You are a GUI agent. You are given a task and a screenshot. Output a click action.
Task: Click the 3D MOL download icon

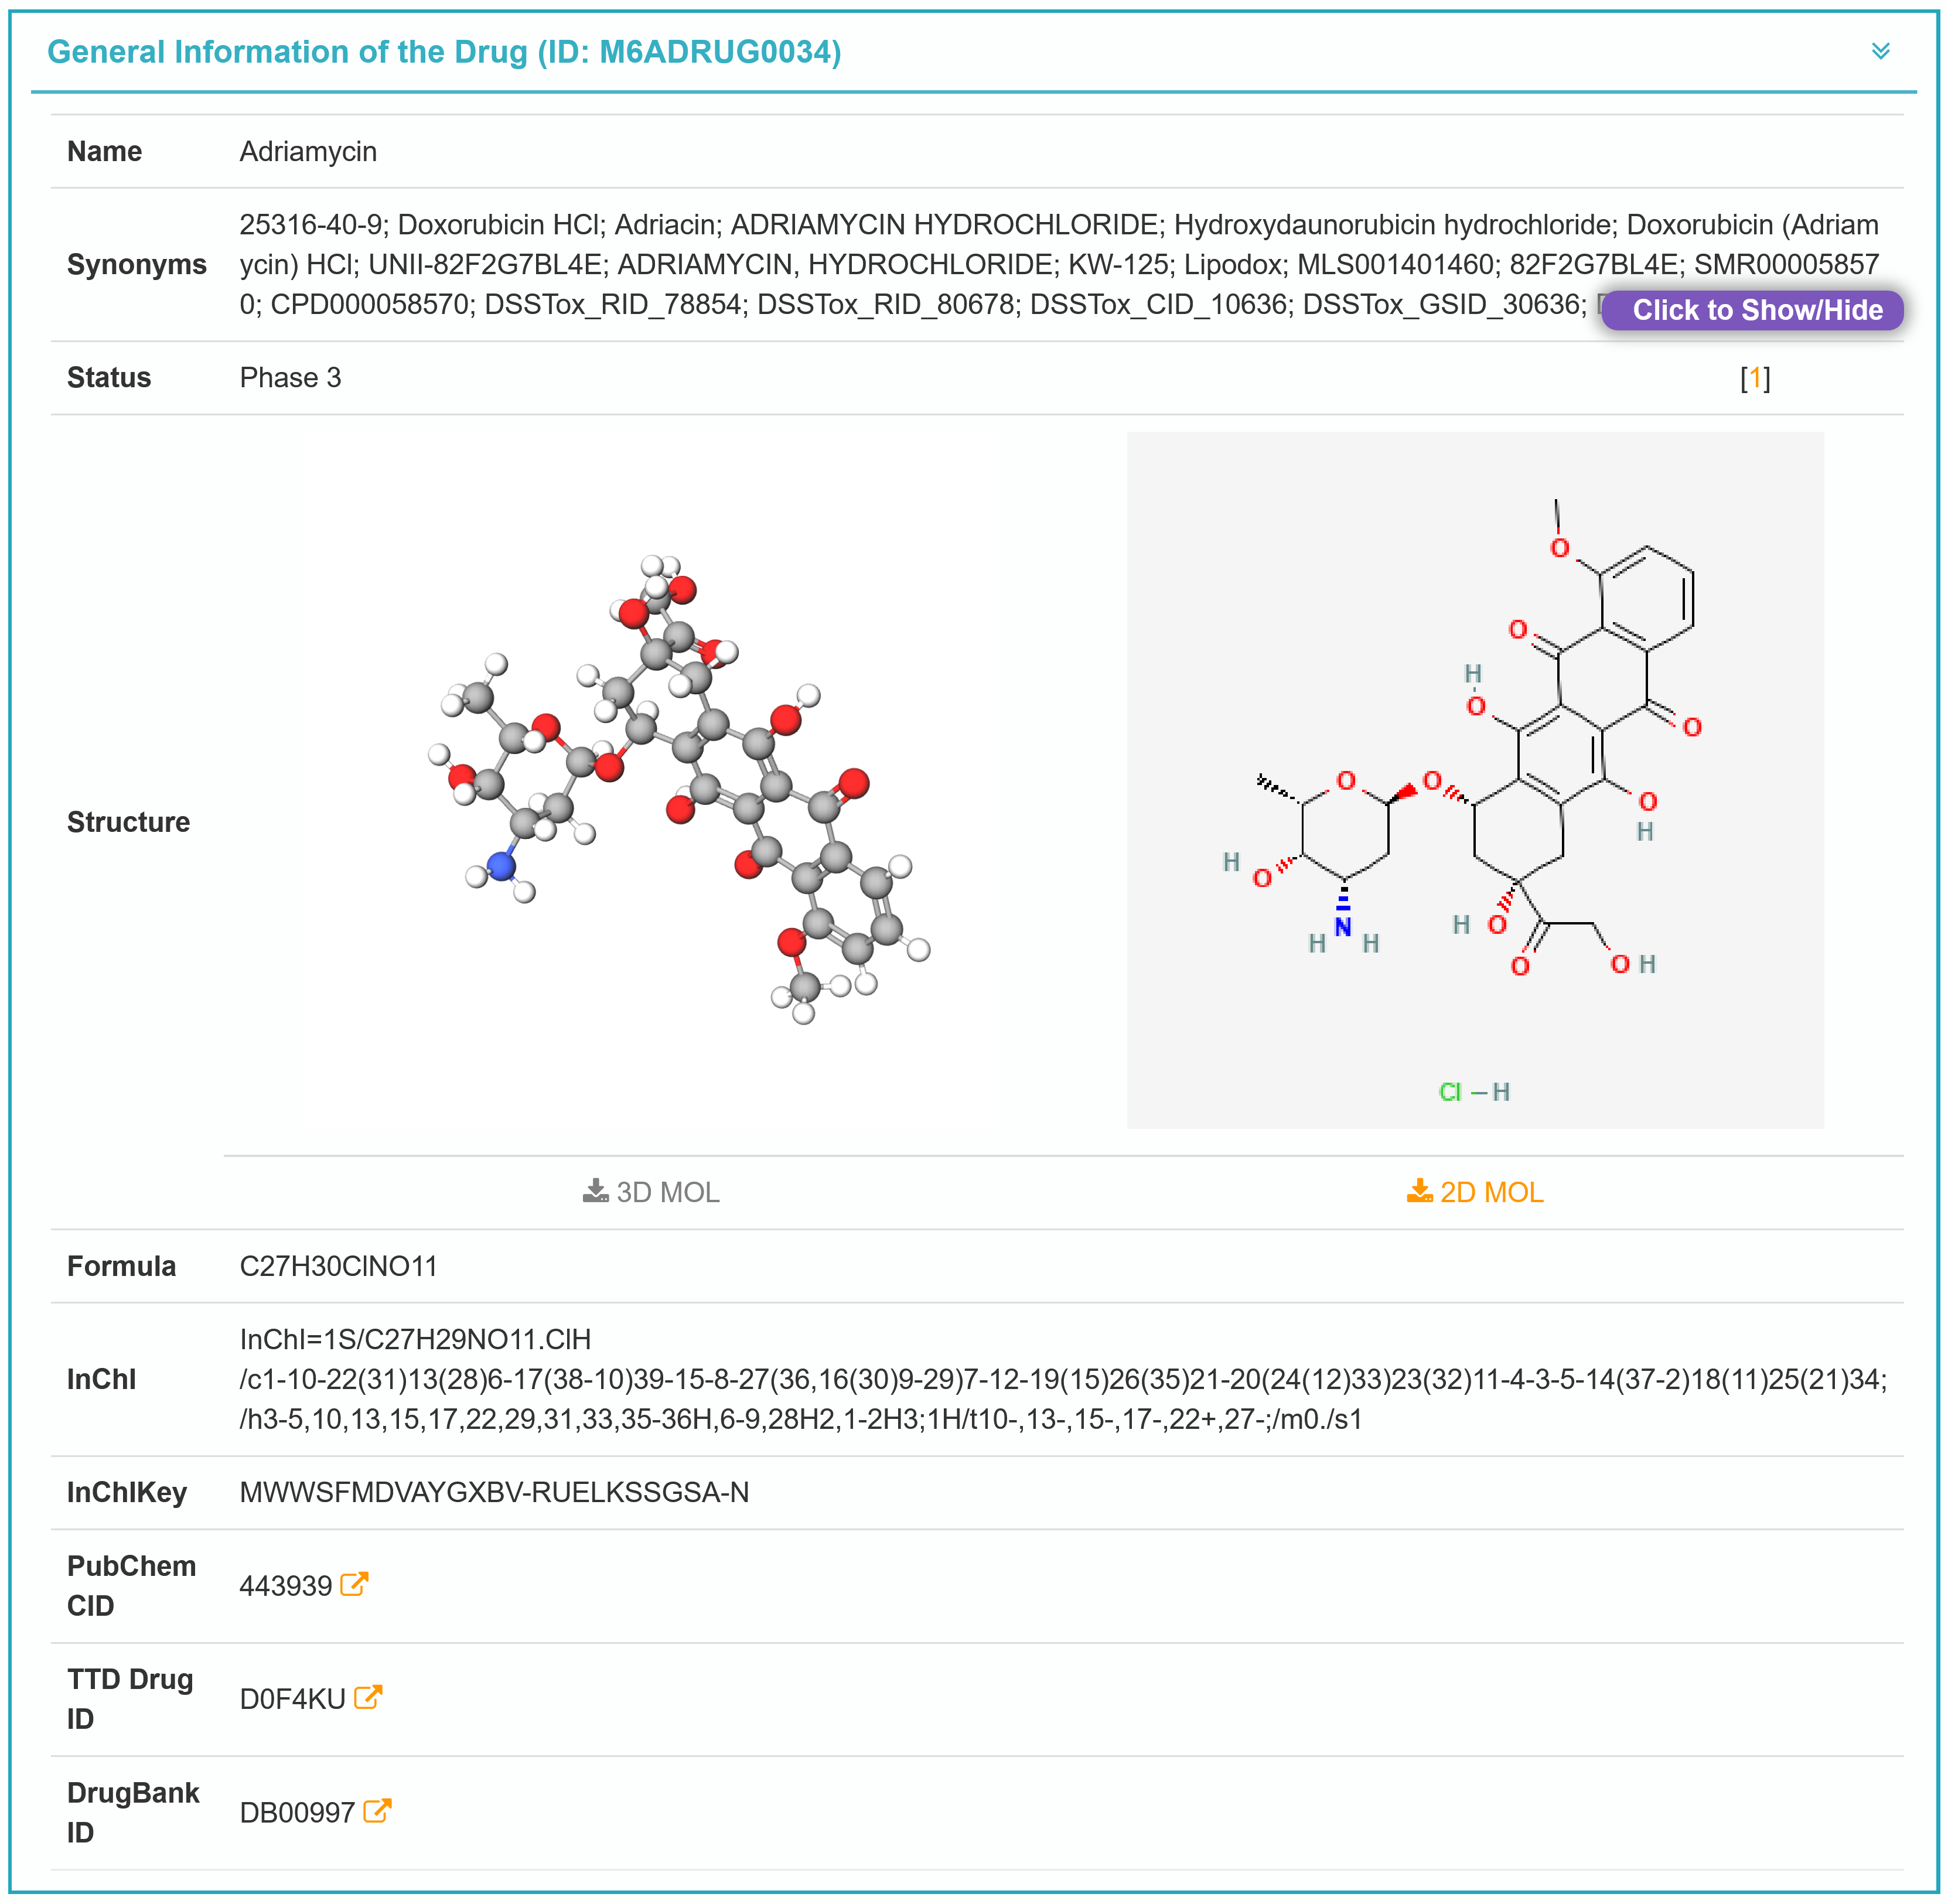click(x=595, y=1191)
